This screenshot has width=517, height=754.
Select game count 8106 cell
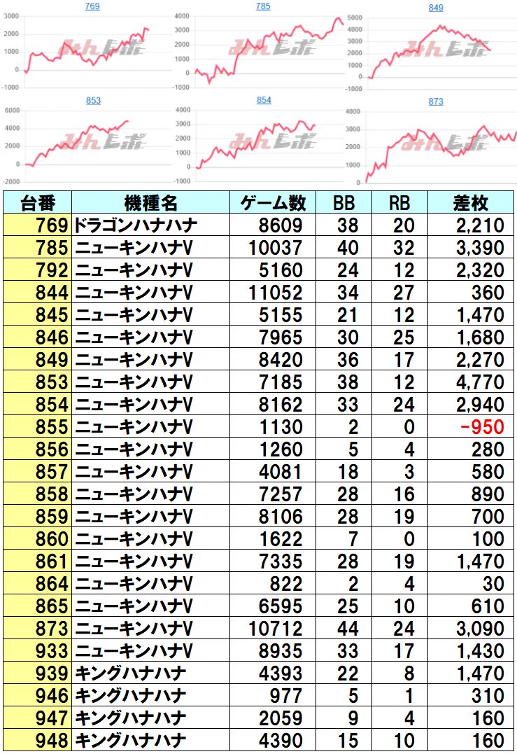[272, 515]
